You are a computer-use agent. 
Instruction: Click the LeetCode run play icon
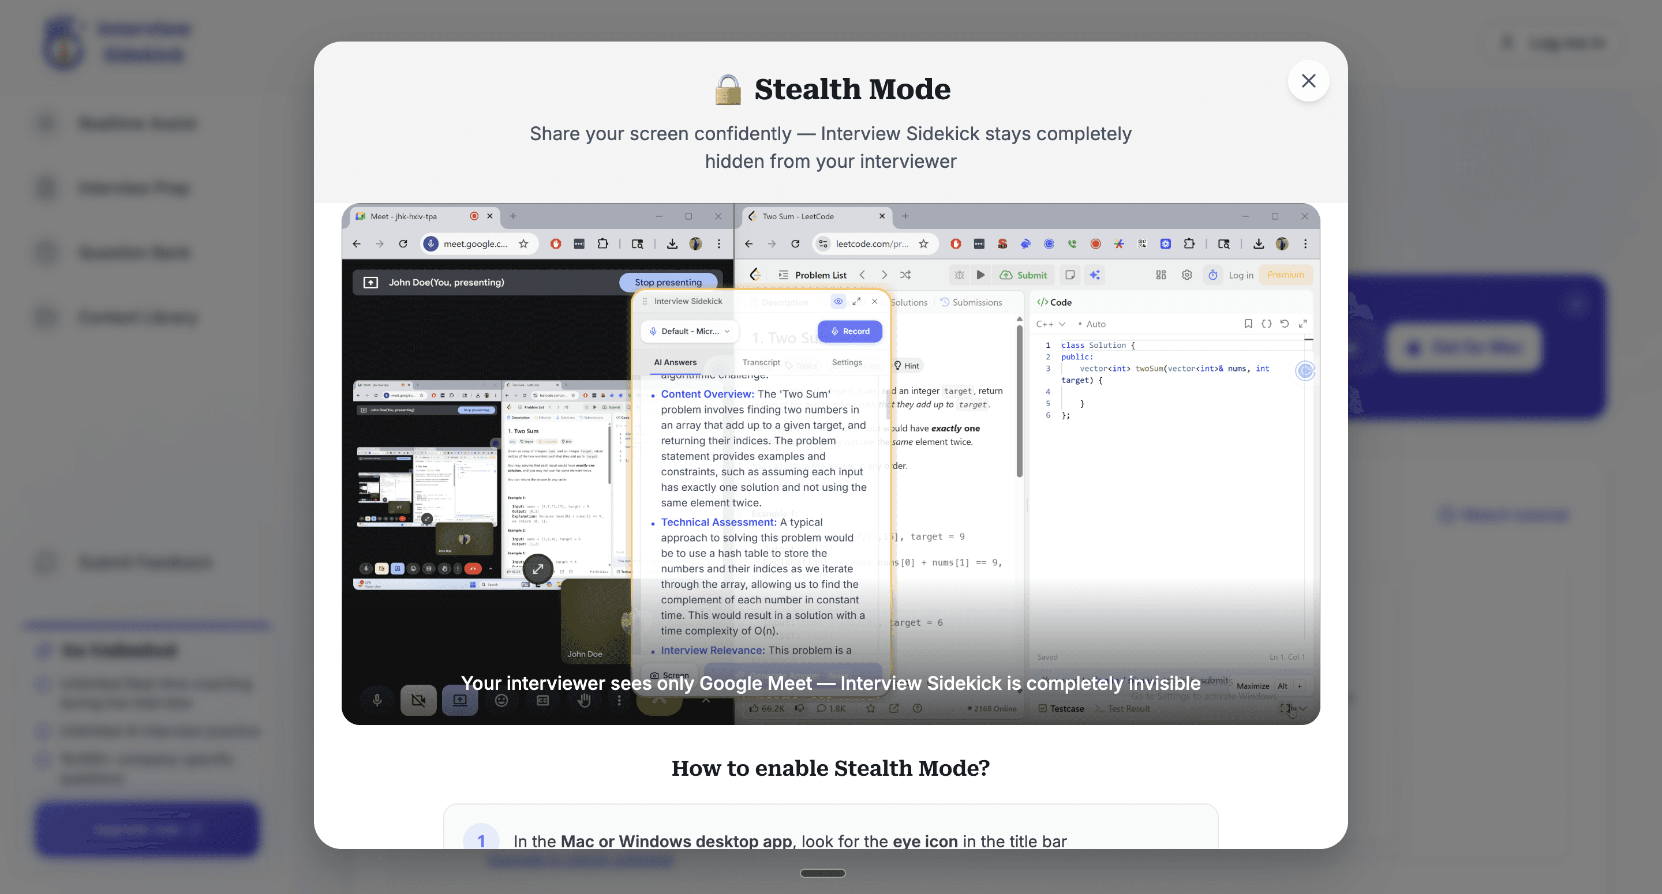(980, 275)
